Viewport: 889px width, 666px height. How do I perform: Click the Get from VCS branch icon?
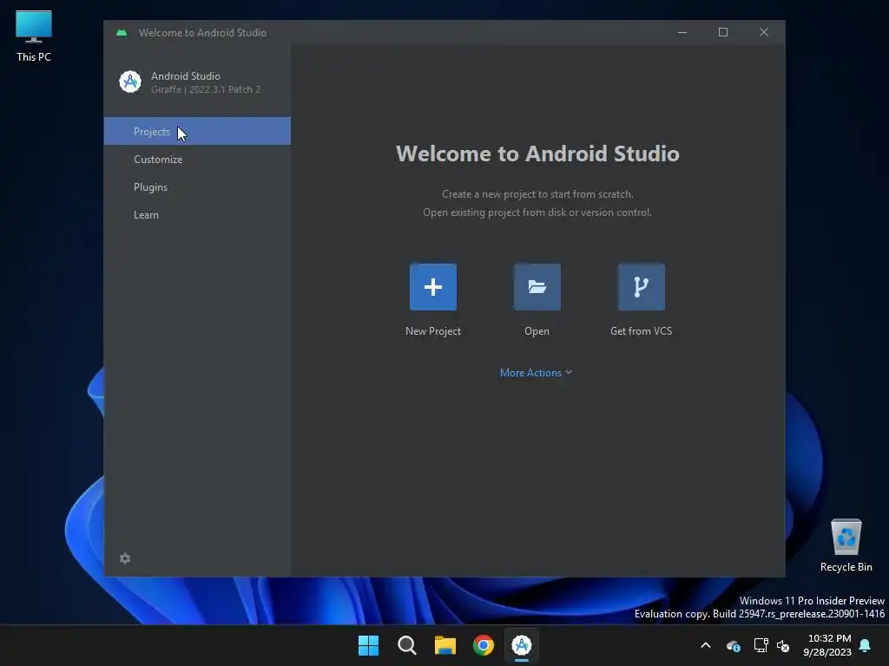[642, 286]
